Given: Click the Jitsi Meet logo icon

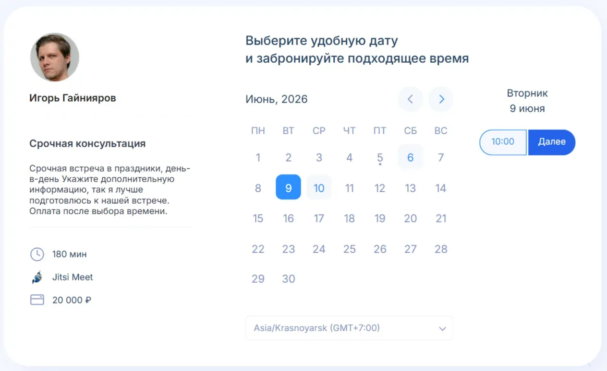Looking at the screenshot, I should point(37,277).
